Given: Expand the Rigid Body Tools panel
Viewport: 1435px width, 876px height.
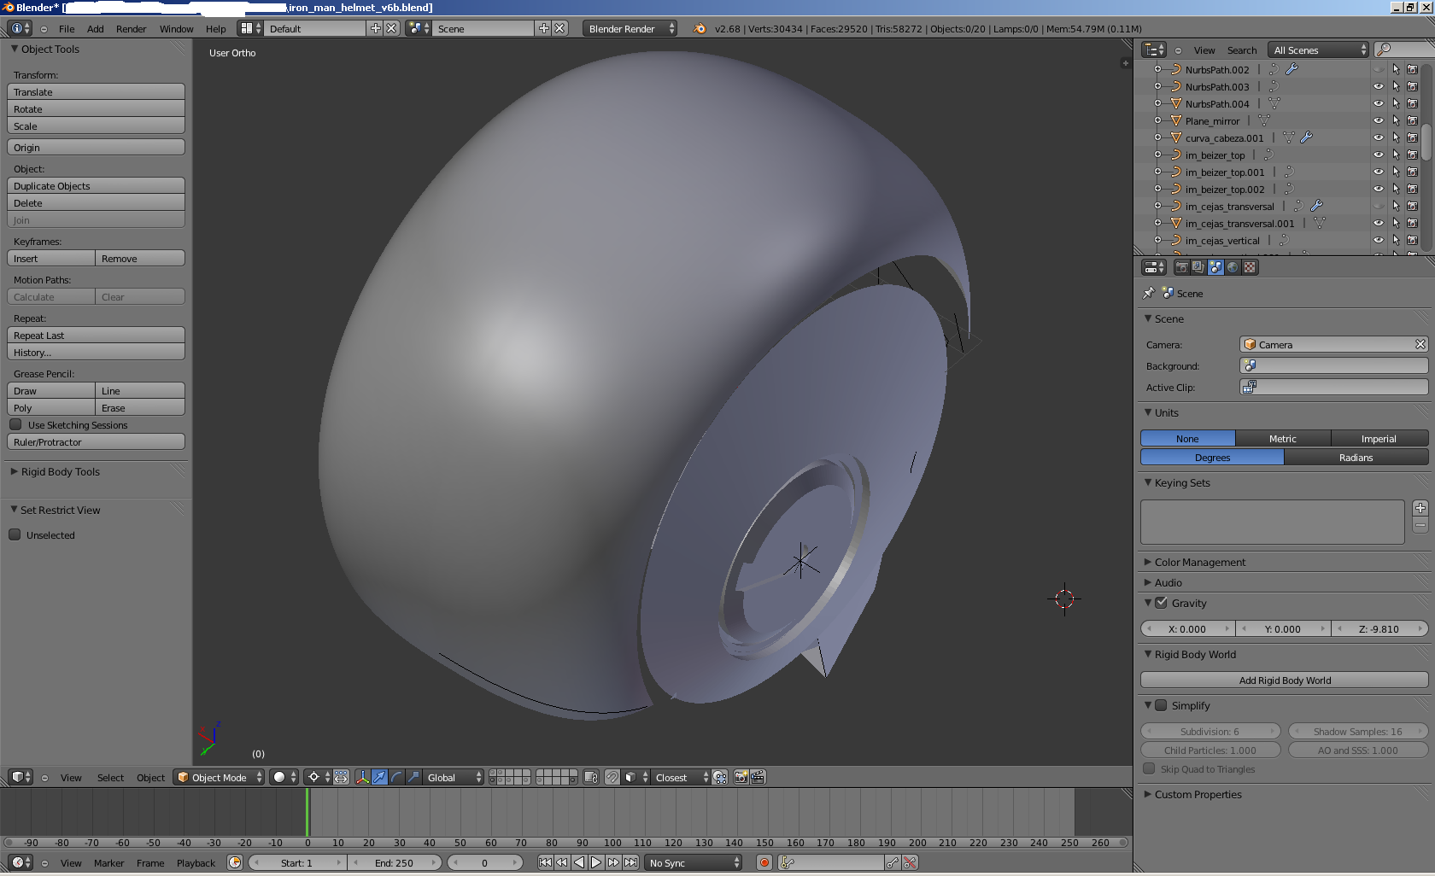Looking at the screenshot, I should click(60, 471).
